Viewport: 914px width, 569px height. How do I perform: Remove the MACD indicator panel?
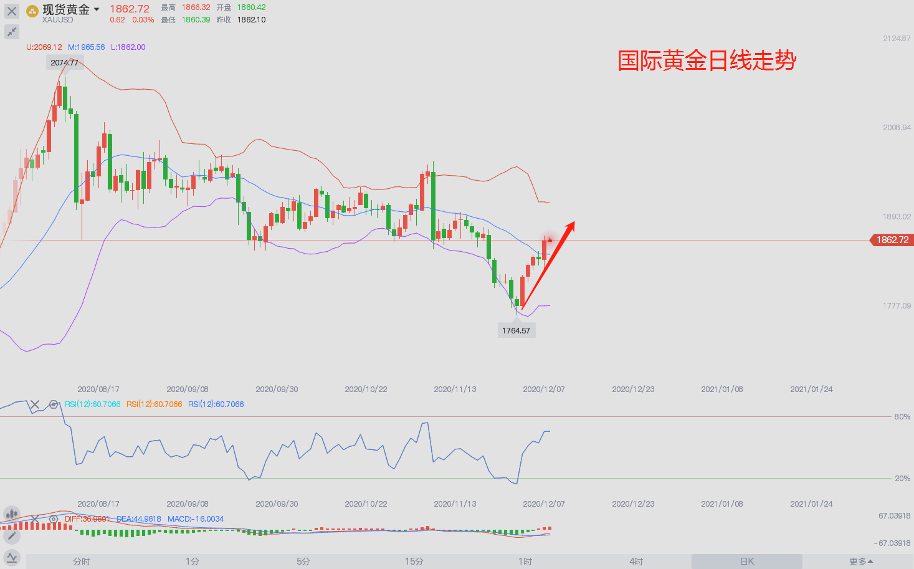pyautogui.click(x=35, y=519)
